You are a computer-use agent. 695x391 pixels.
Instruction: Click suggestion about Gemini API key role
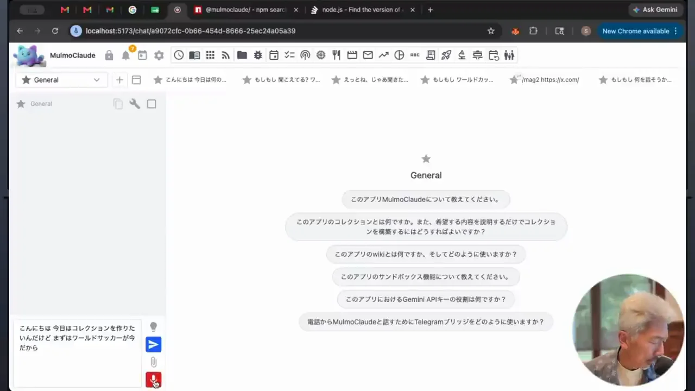click(x=426, y=299)
